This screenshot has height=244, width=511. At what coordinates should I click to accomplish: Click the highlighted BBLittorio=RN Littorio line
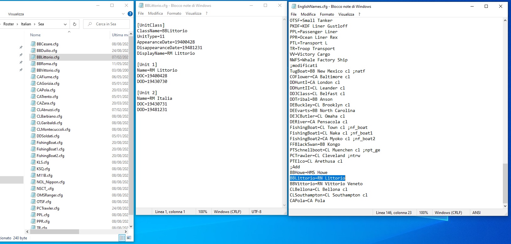tap(317, 178)
